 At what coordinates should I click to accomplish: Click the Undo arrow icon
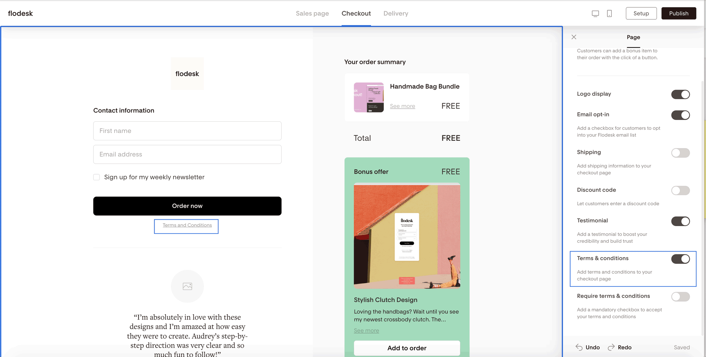(x=579, y=347)
